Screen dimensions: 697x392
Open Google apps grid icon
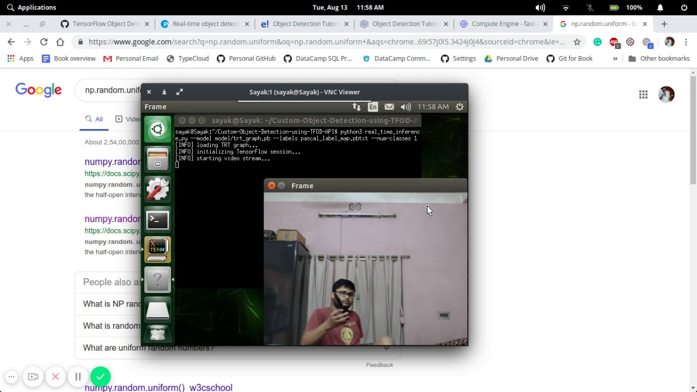pos(643,95)
